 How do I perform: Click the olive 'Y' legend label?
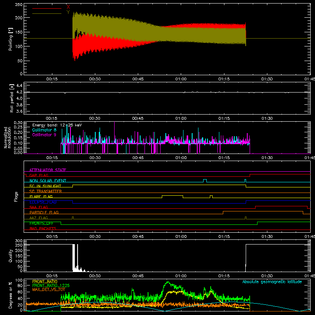tap(68, 12)
